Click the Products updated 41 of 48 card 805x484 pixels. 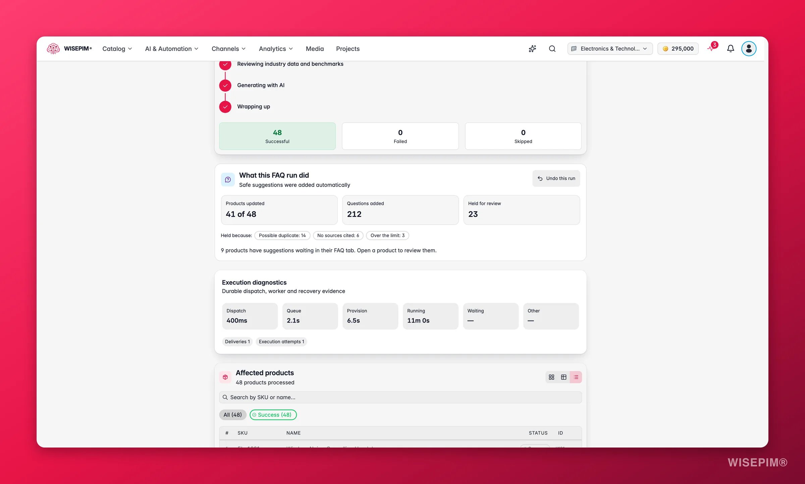coord(279,210)
